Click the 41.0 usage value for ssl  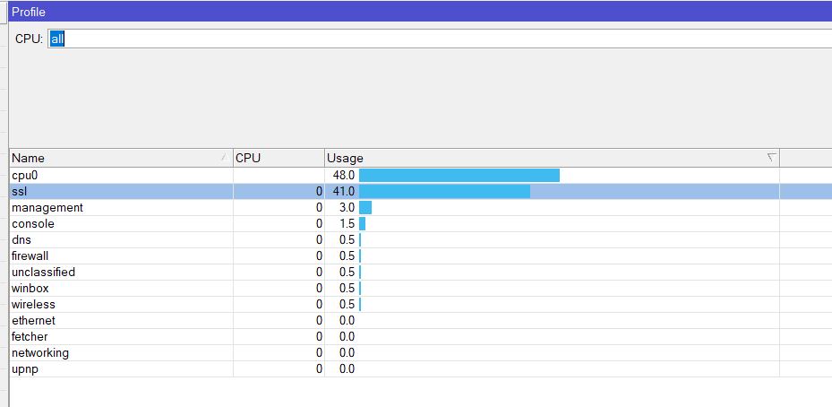(x=344, y=191)
